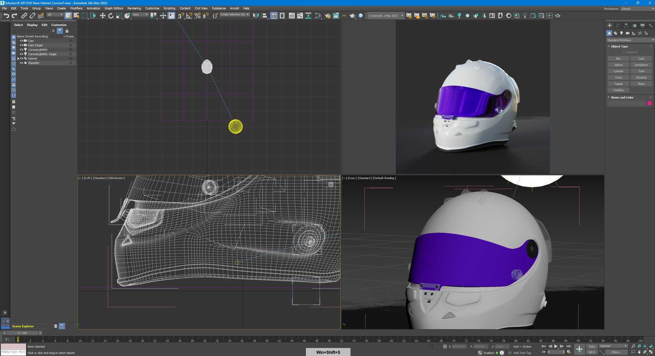This screenshot has width=655, height=356.
Task: Click the Render Production teapot icon
Action: [x=352, y=16]
